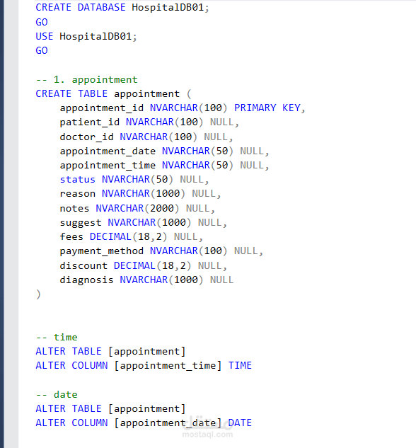The image size is (416, 448).
Task: Click the editor's left gray margin strip
Action: pyautogui.click(x=11, y=224)
